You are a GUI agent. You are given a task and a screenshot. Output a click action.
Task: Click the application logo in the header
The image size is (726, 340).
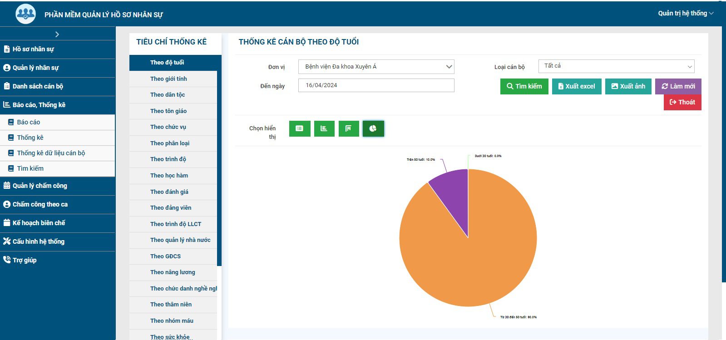(x=25, y=14)
